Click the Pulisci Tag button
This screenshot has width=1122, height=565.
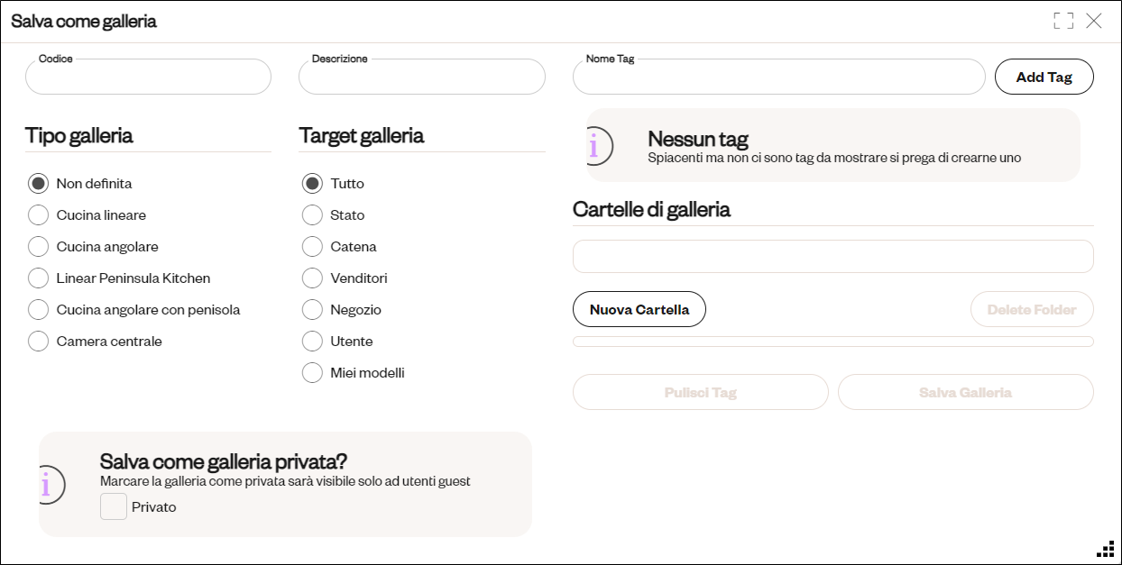pyautogui.click(x=701, y=392)
